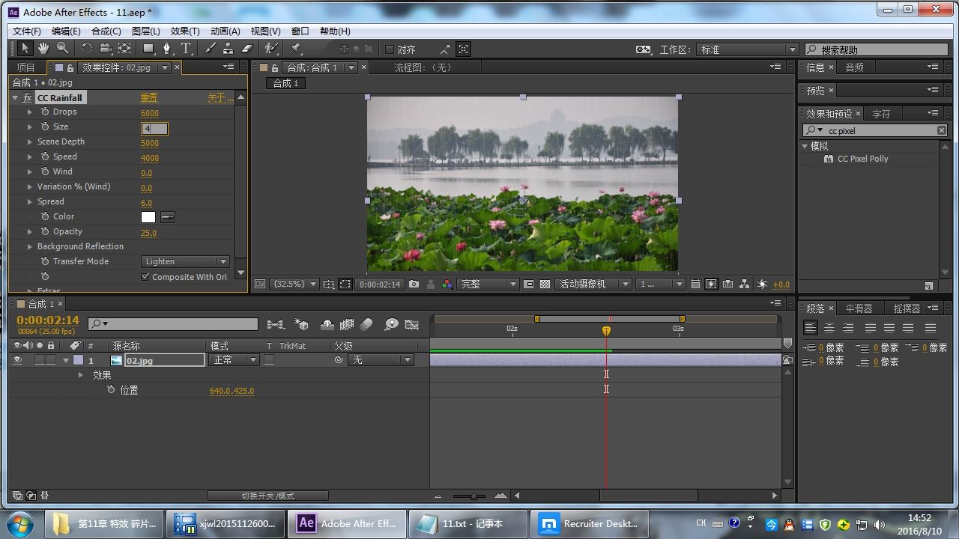Switch to the 项目 panel tab
Screen dimensions: 959x539
click(25, 67)
